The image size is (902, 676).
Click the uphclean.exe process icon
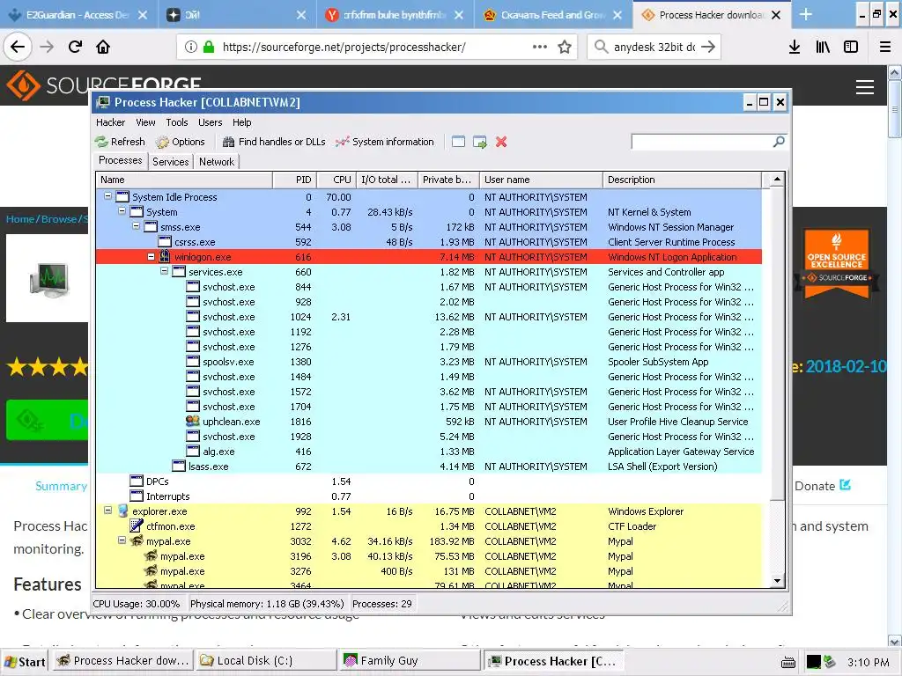(193, 422)
